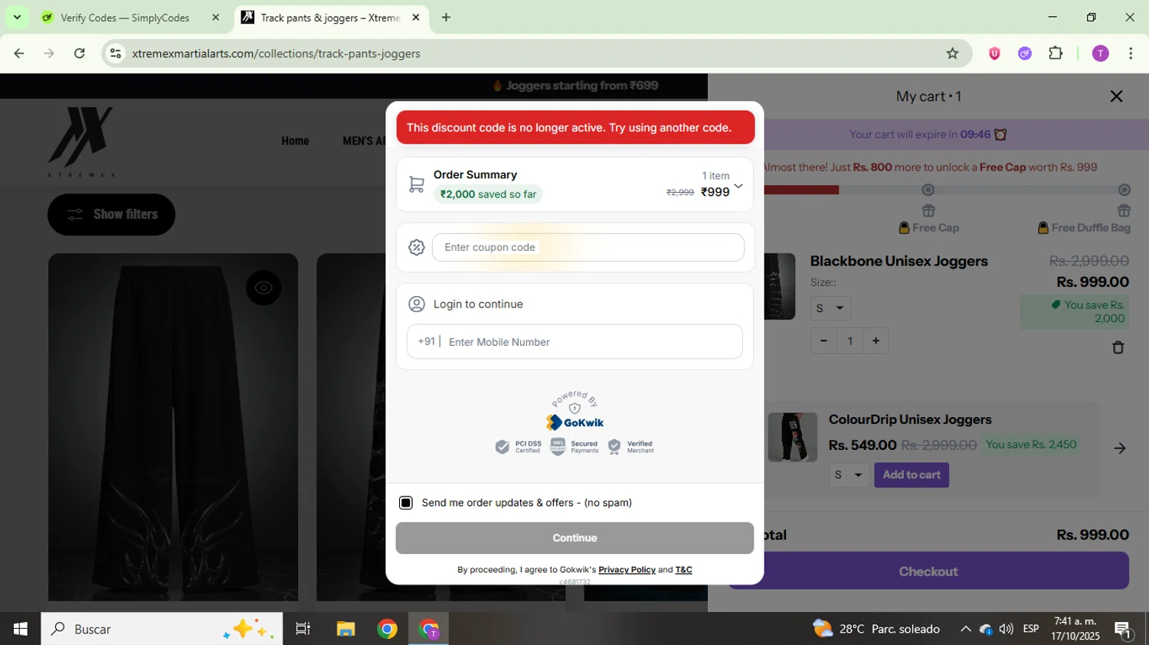Viewport: 1149px width, 645px height.
Task: Open a new browser tab
Action: [446, 18]
